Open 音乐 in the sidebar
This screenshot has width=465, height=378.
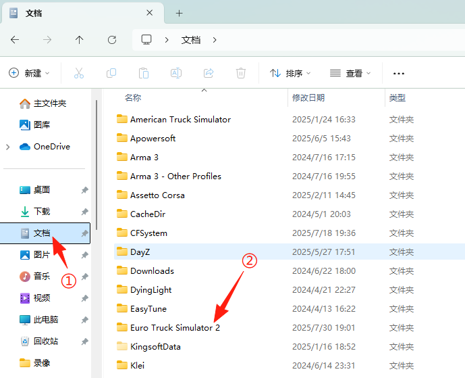[x=34, y=277]
